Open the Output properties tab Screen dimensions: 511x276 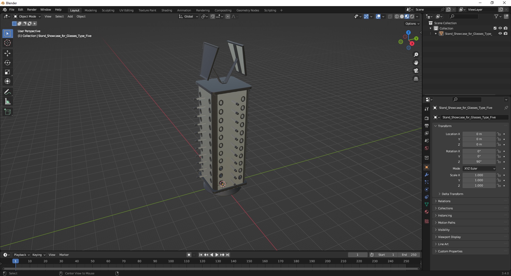(x=427, y=126)
